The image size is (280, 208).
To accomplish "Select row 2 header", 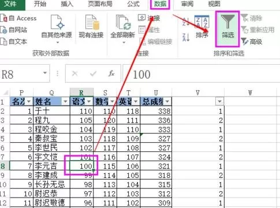I will click(x=5, y=111).
